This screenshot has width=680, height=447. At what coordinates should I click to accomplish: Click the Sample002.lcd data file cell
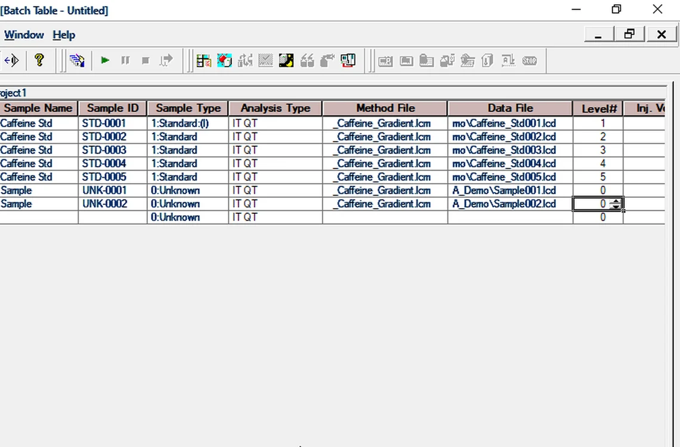510,204
